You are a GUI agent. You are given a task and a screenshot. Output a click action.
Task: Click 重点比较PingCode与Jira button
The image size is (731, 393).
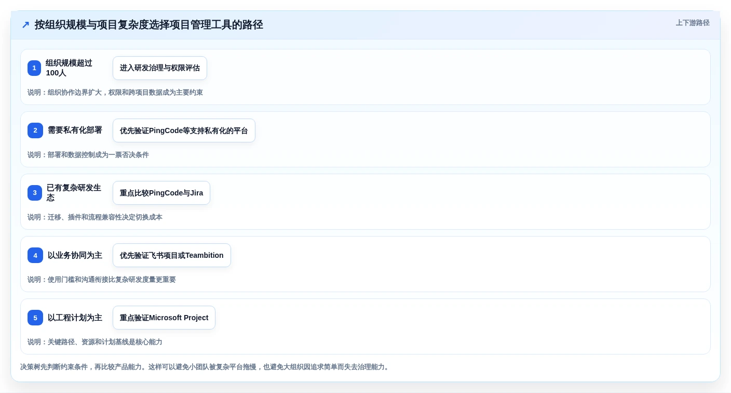point(161,193)
